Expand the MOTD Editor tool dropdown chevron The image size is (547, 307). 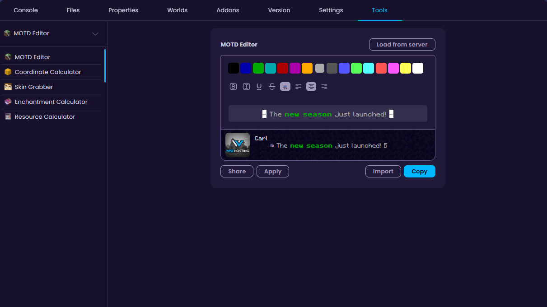pyautogui.click(x=95, y=34)
